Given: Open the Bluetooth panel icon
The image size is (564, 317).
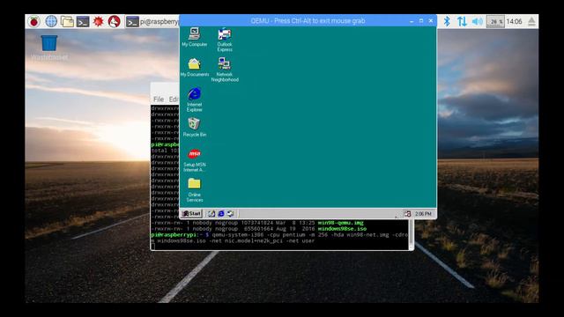Looking at the screenshot, I should coord(447,21).
